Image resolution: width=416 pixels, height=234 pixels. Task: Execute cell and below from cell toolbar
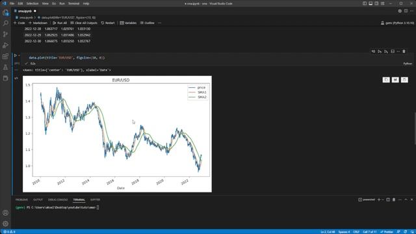pyautogui.click(x=386, y=51)
